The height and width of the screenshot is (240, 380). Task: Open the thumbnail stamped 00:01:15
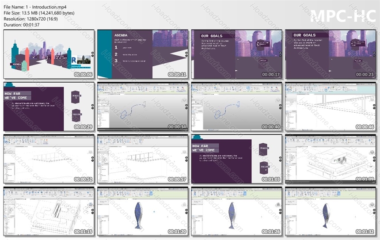[x=49, y=211]
